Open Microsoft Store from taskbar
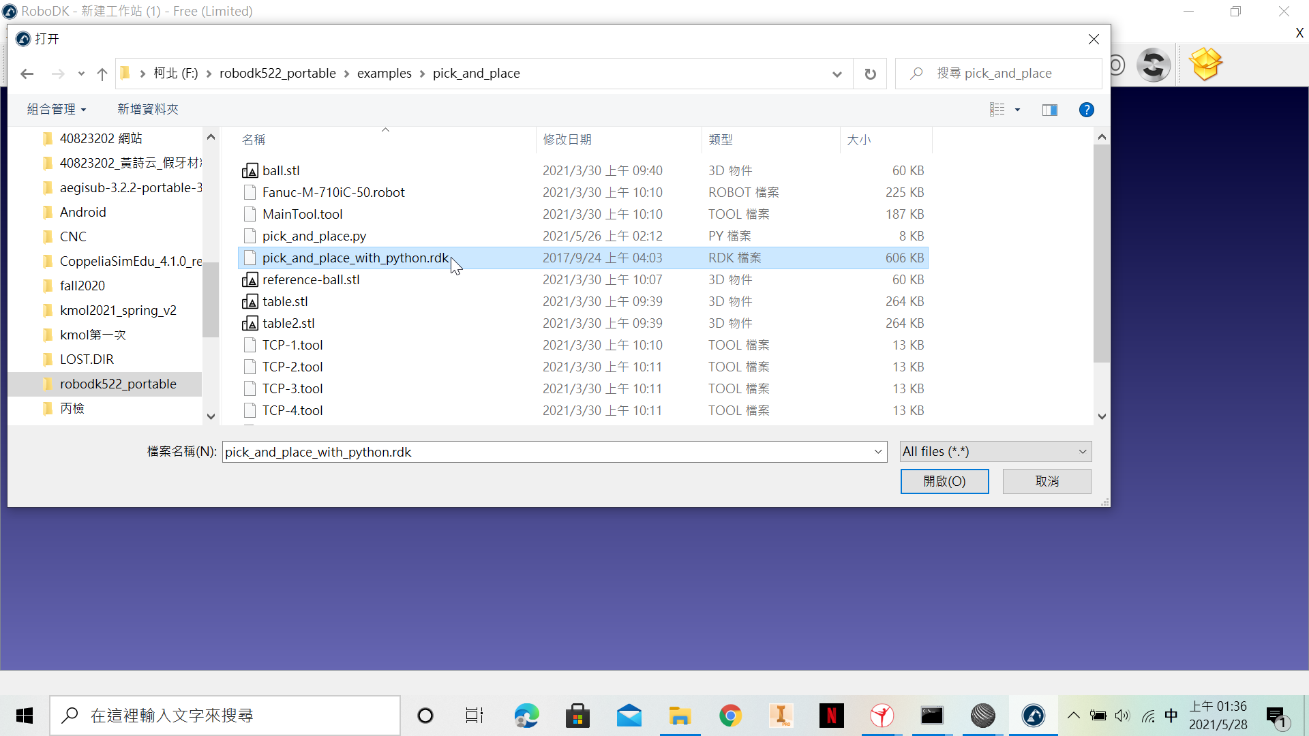The width and height of the screenshot is (1309, 736). tap(577, 716)
